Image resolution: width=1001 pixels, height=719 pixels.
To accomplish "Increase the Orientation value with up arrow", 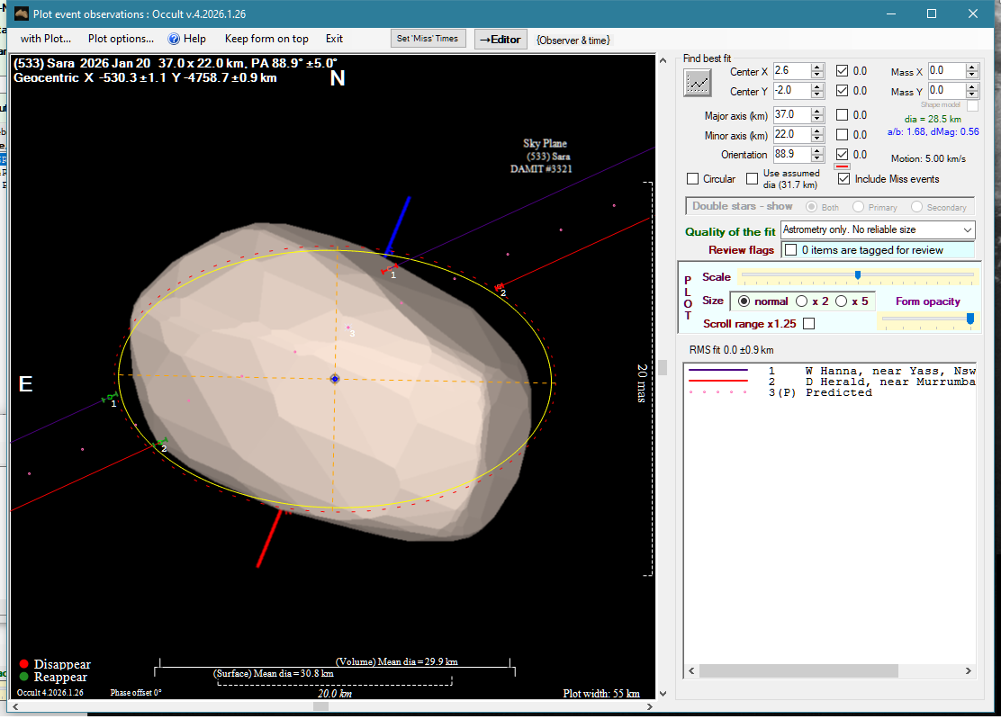I will pos(817,151).
